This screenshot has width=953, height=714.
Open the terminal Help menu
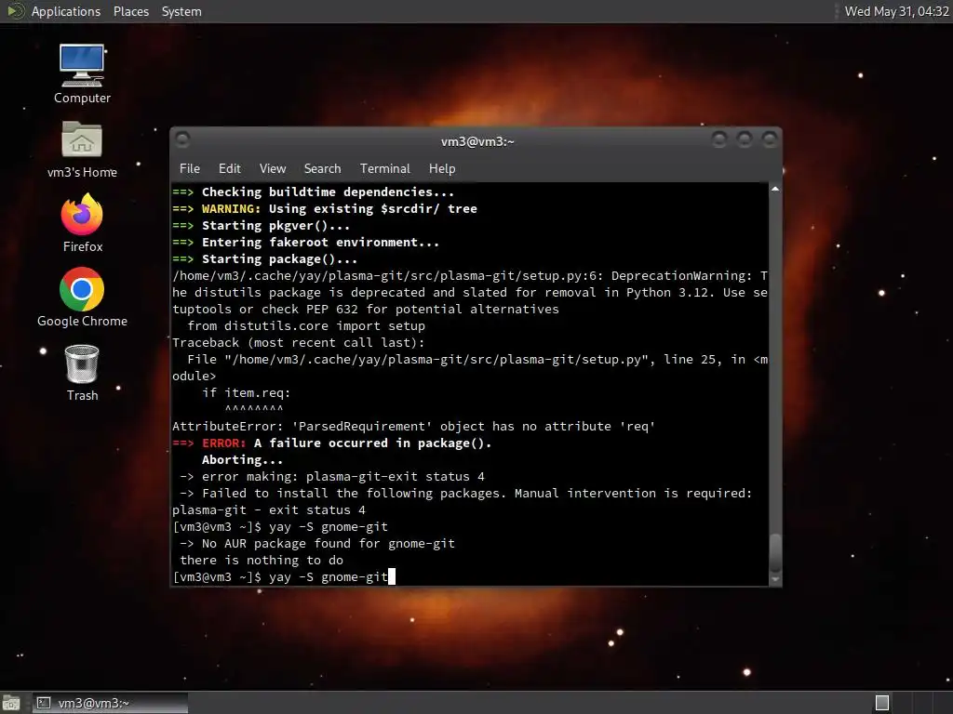[x=442, y=168]
